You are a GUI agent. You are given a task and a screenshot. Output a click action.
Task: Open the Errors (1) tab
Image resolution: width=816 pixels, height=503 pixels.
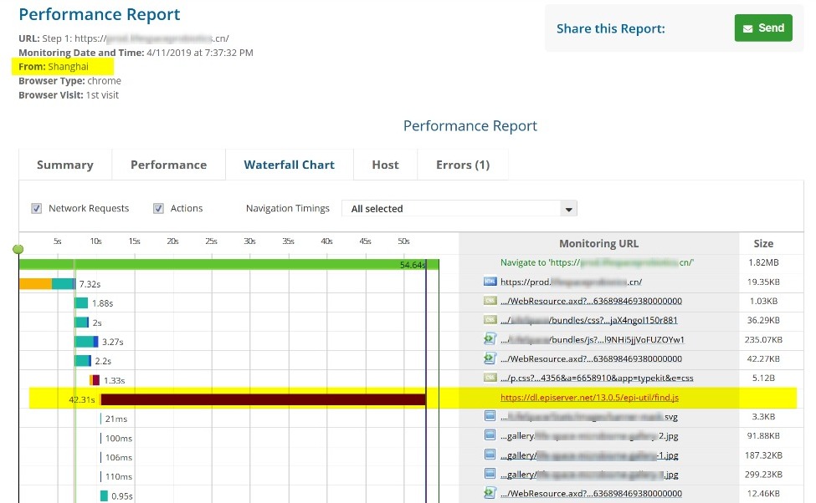pyautogui.click(x=462, y=165)
